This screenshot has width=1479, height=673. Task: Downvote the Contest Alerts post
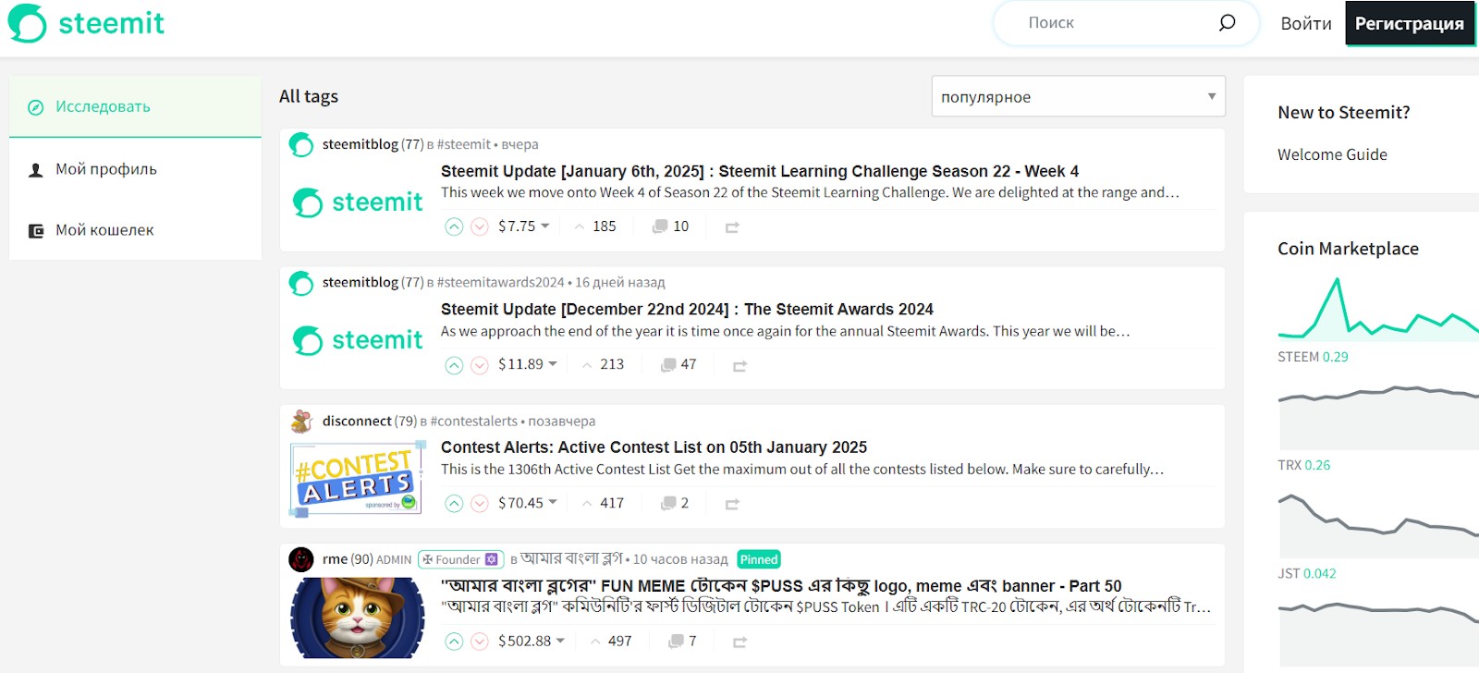(x=480, y=504)
